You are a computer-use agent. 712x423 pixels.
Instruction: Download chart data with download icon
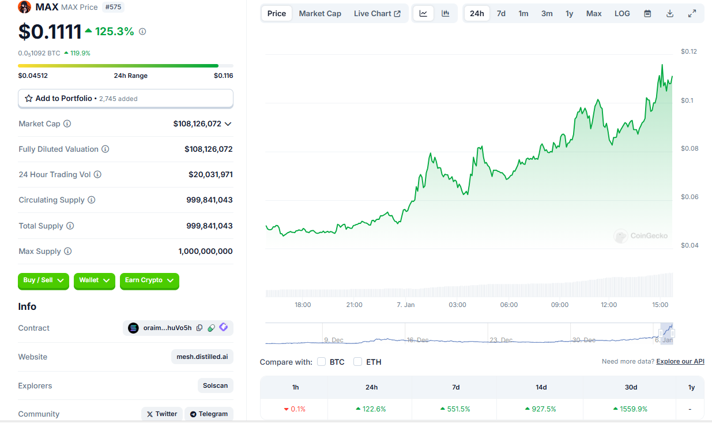click(670, 13)
